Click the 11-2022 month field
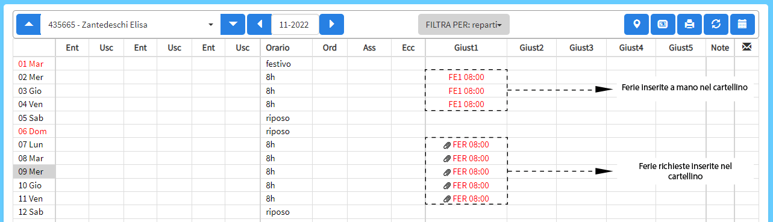773x222 pixels. coord(295,25)
